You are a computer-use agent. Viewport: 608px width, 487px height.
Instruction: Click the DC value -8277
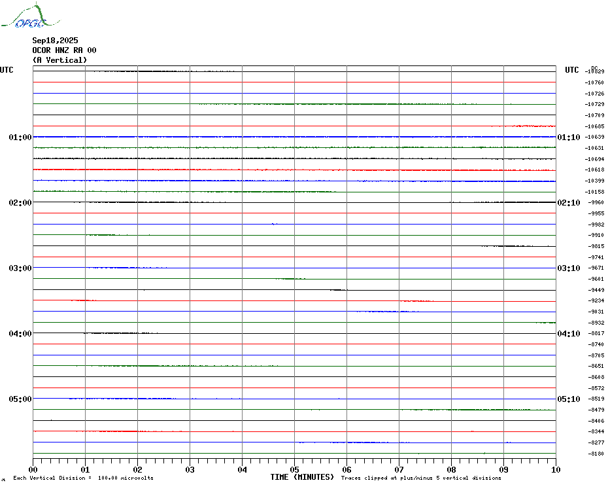coord(596,442)
